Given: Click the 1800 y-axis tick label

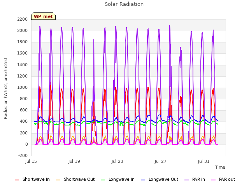Looking at the screenshot, I should [23, 42].
